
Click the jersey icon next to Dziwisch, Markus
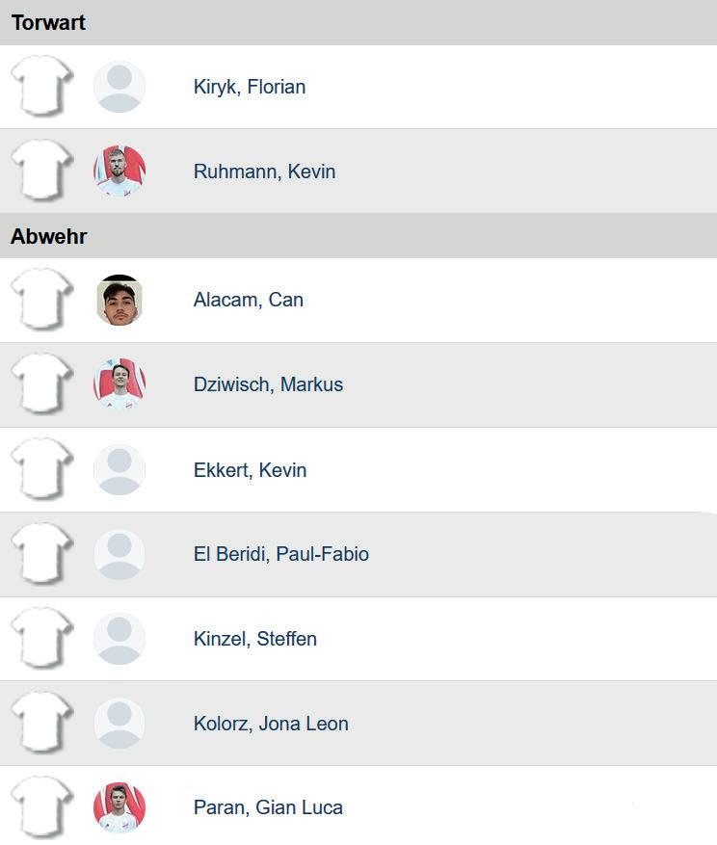(42, 384)
